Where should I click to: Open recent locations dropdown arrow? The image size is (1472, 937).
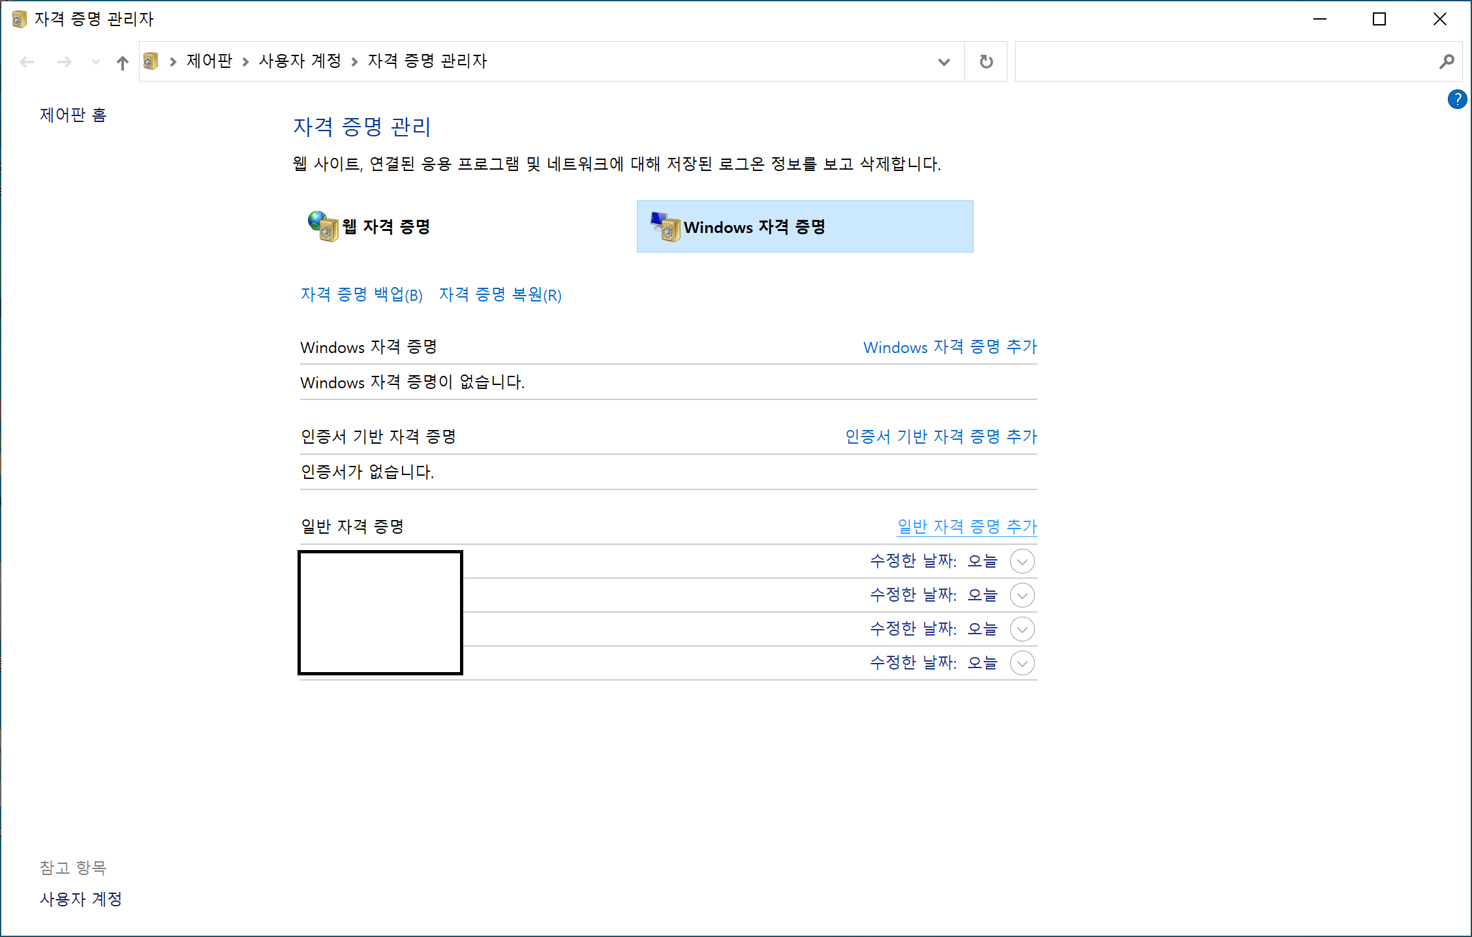[x=95, y=62]
